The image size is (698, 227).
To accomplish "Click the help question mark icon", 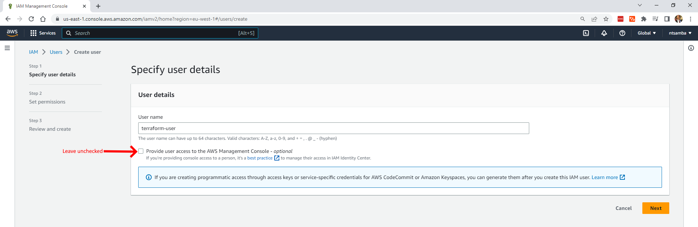I will [622, 33].
